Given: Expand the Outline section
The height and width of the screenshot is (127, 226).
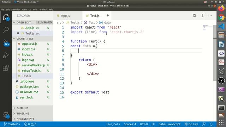Looking at the screenshot, I should (32, 108).
